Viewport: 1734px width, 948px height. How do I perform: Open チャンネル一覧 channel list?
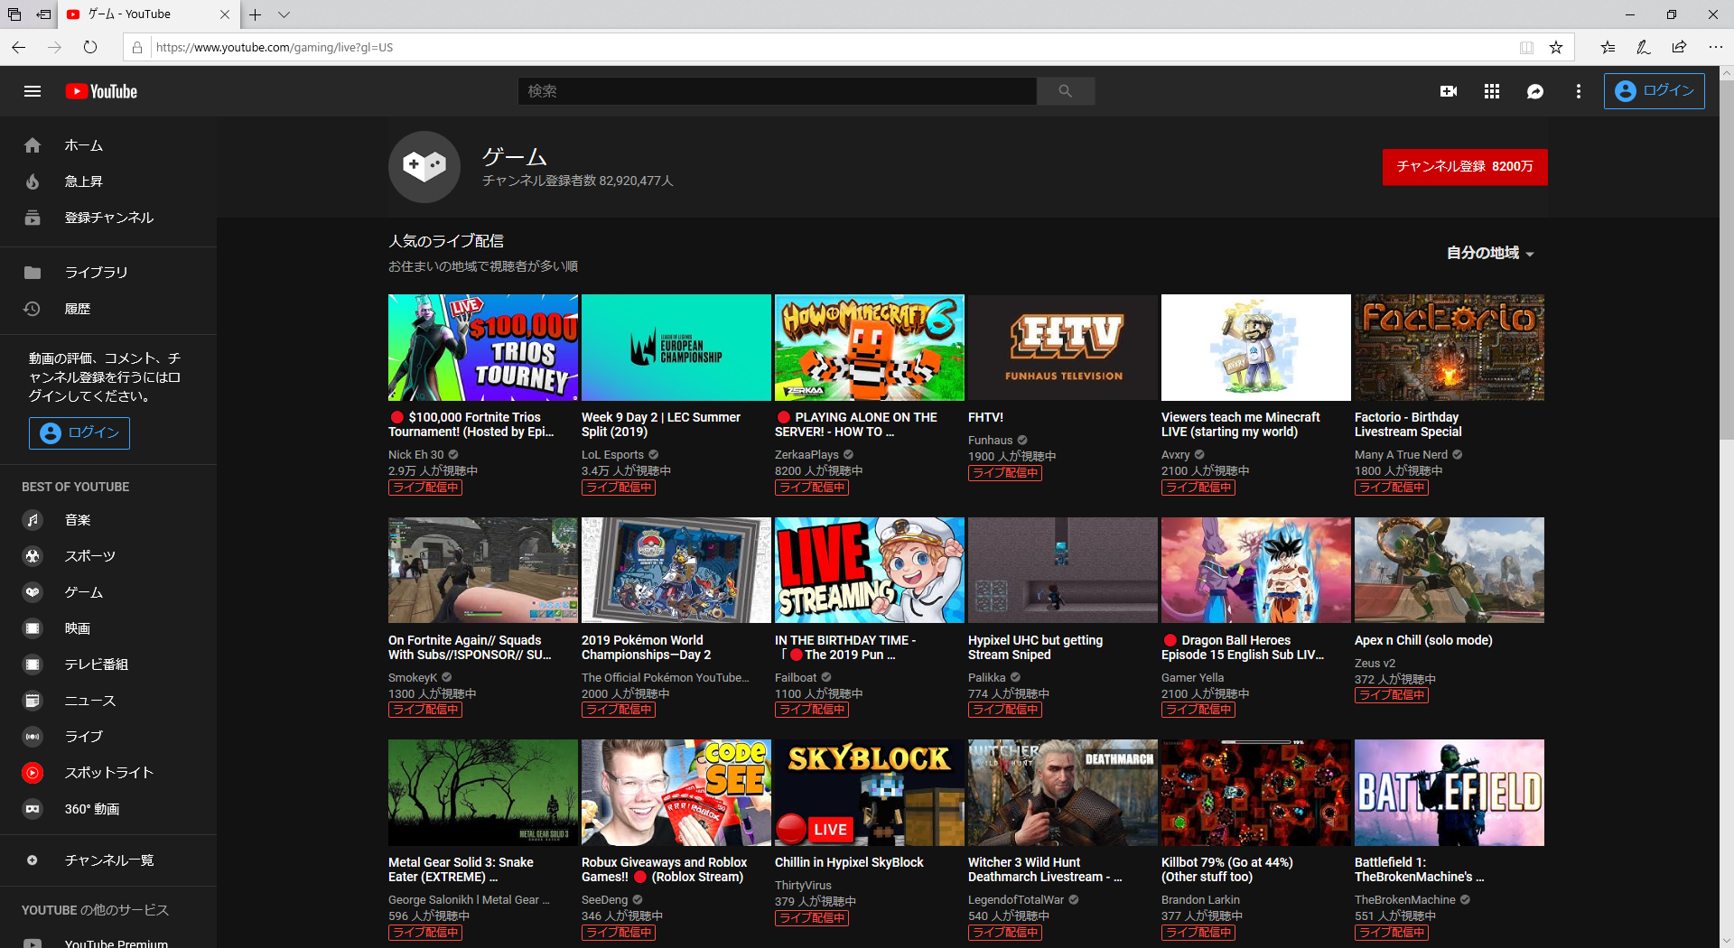click(108, 860)
